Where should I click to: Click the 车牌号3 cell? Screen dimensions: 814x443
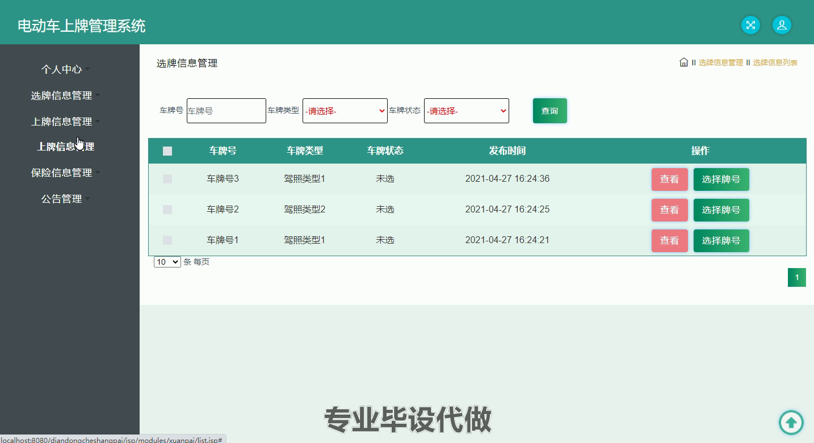pyautogui.click(x=223, y=179)
